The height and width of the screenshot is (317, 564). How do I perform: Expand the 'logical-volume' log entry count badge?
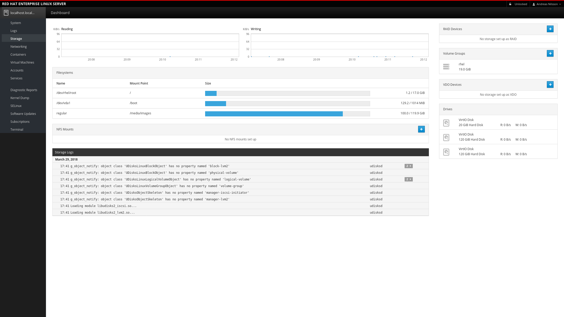[408, 179]
